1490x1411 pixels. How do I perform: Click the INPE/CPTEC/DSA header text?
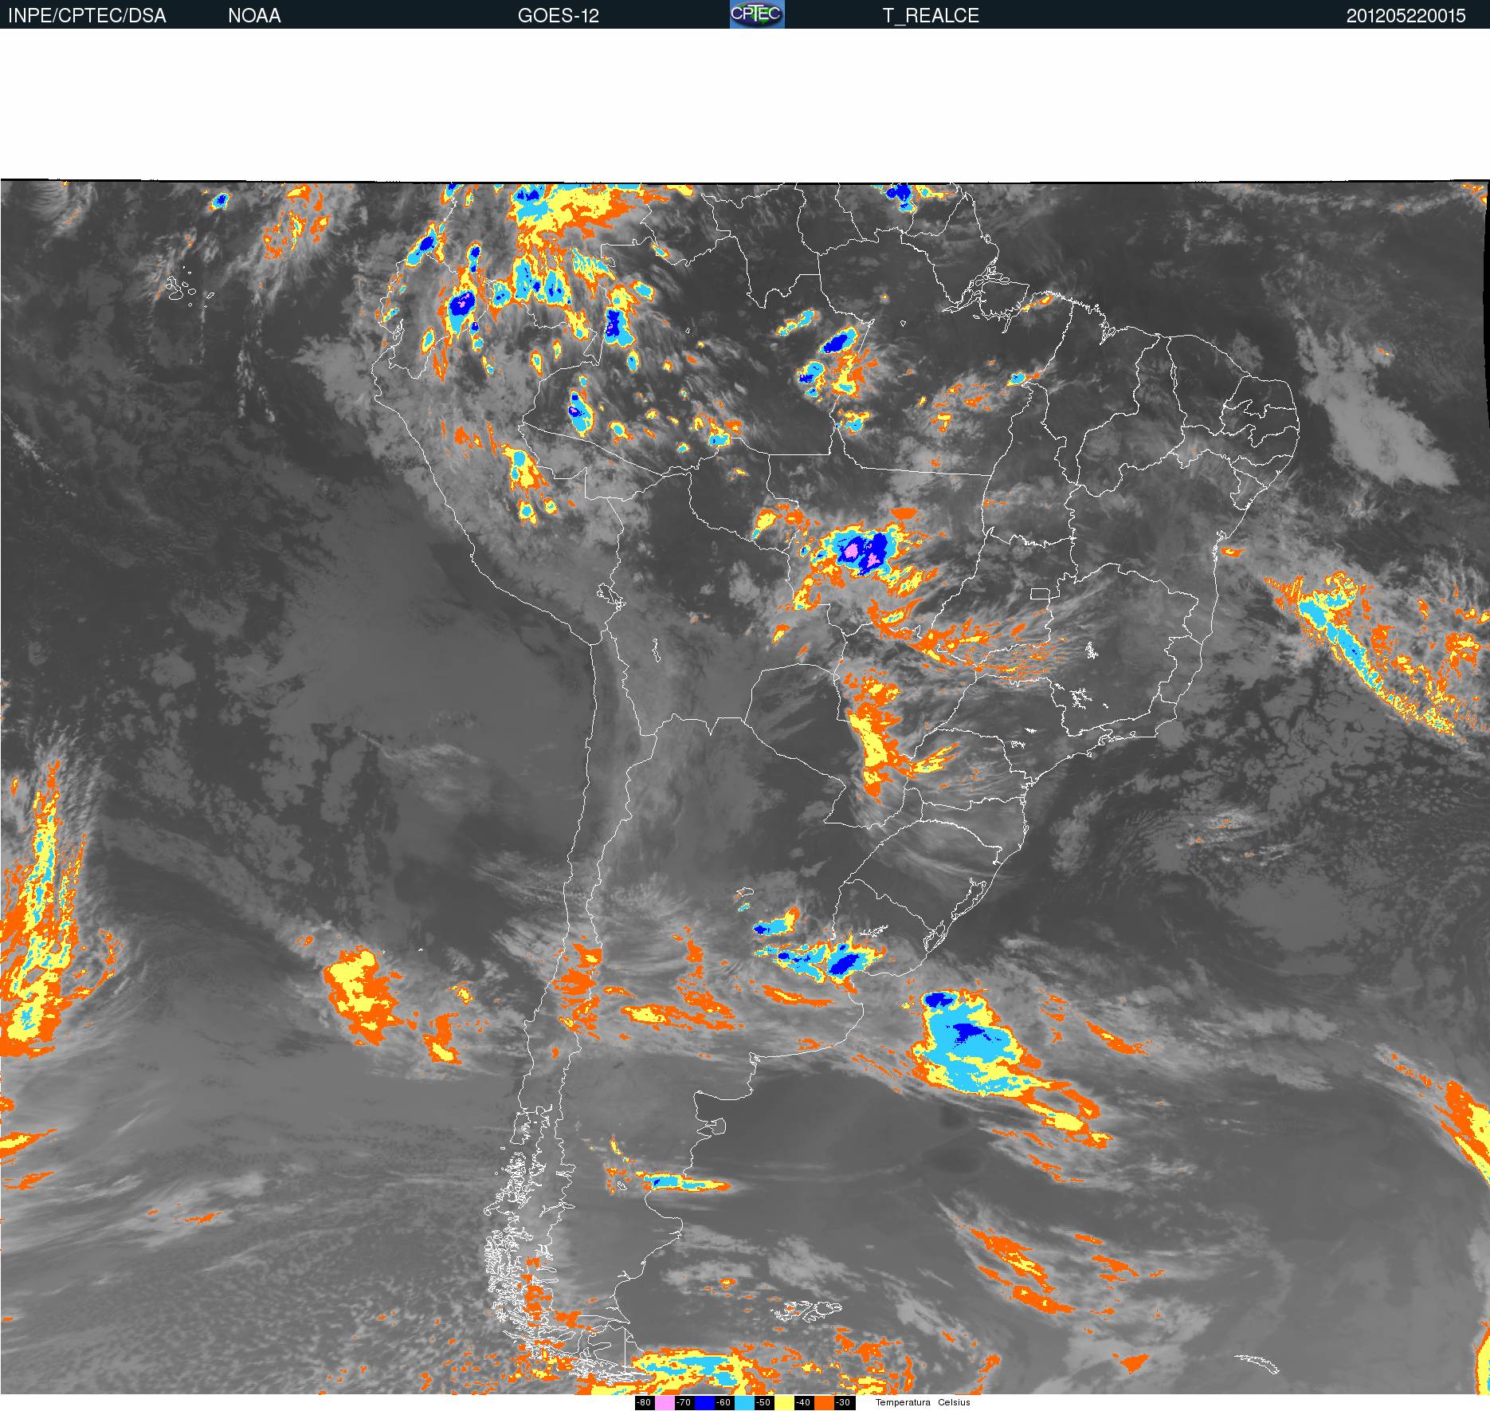pos(87,16)
